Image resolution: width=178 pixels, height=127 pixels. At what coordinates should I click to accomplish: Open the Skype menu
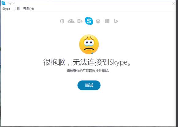click(6, 9)
